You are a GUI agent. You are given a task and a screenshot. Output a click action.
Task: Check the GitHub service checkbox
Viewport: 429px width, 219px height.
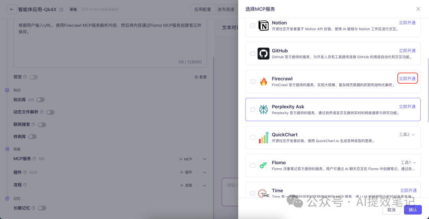pyautogui.click(x=253, y=54)
